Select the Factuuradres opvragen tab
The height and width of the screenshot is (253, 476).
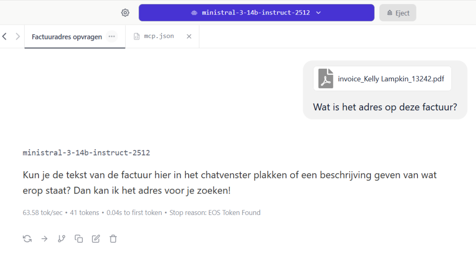coord(66,37)
